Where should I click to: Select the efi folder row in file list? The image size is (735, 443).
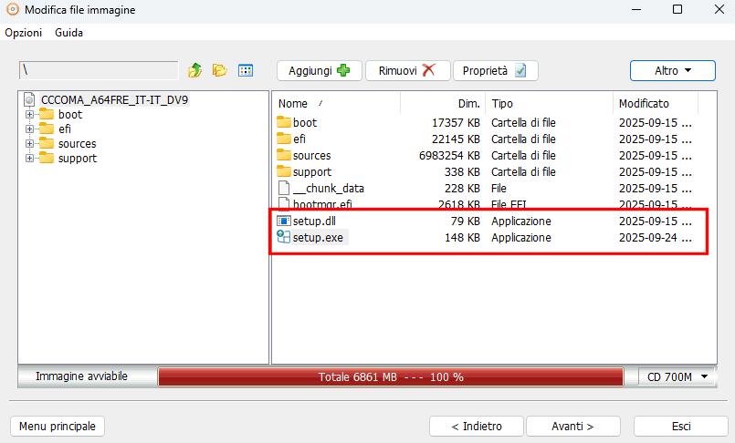click(485, 139)
